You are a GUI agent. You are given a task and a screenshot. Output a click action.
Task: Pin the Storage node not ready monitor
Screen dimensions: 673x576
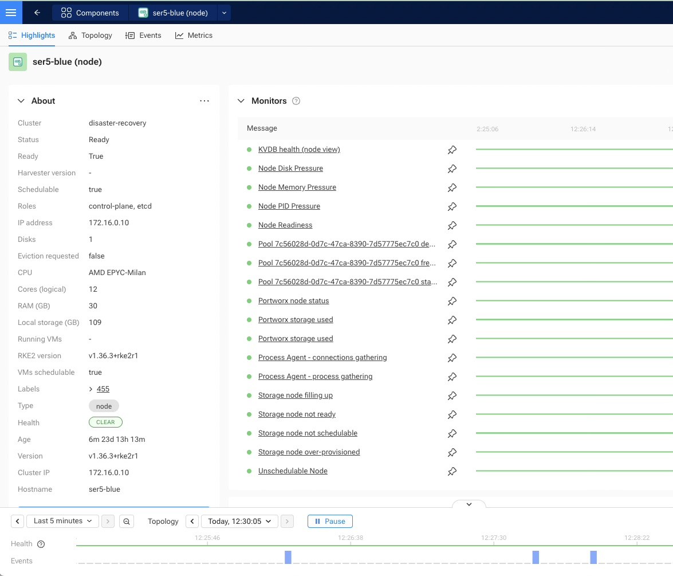coord(452,414)
